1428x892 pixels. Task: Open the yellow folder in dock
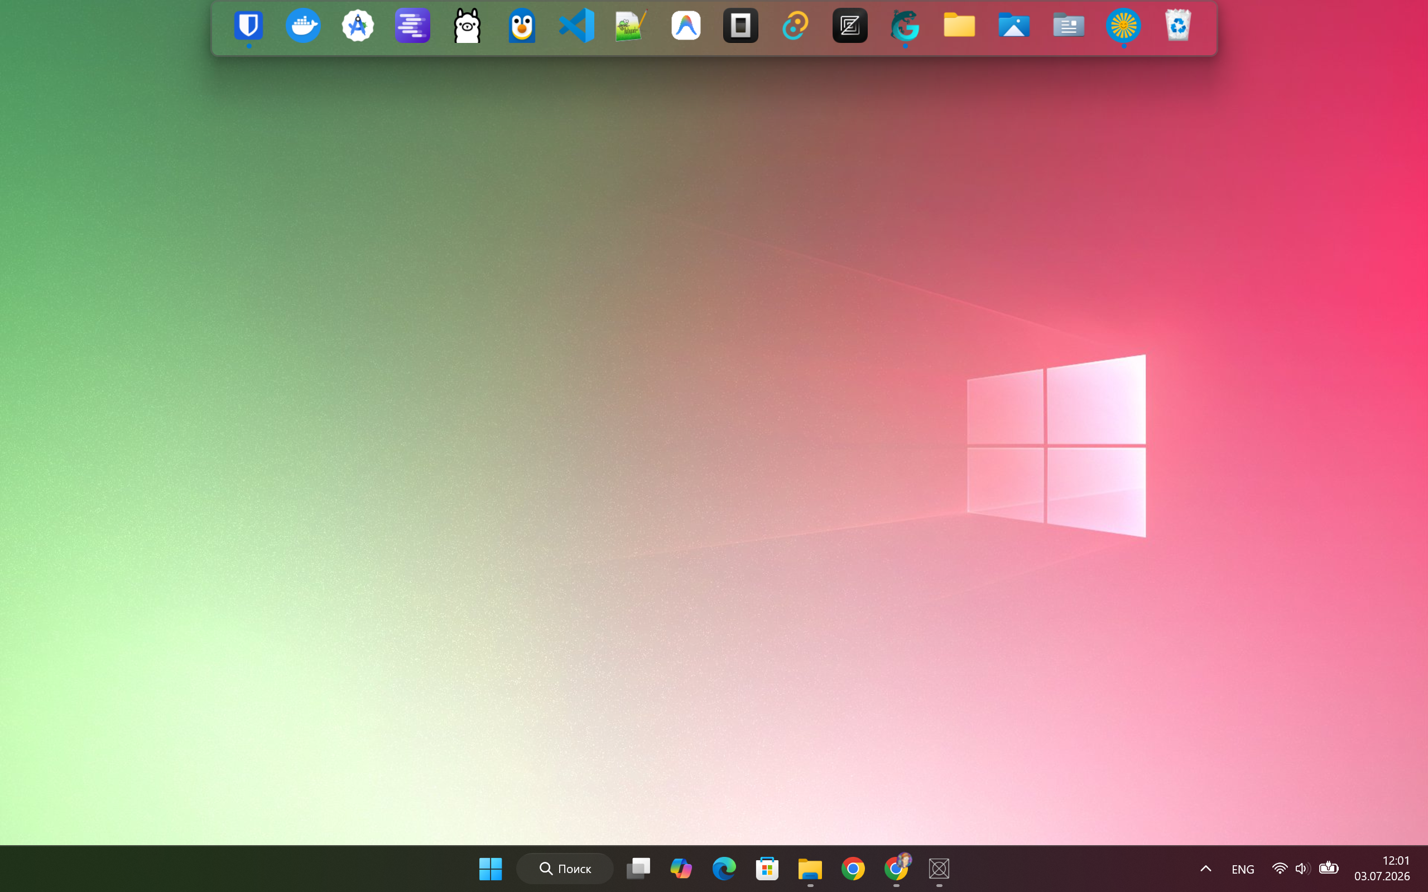tap(959, 26)
